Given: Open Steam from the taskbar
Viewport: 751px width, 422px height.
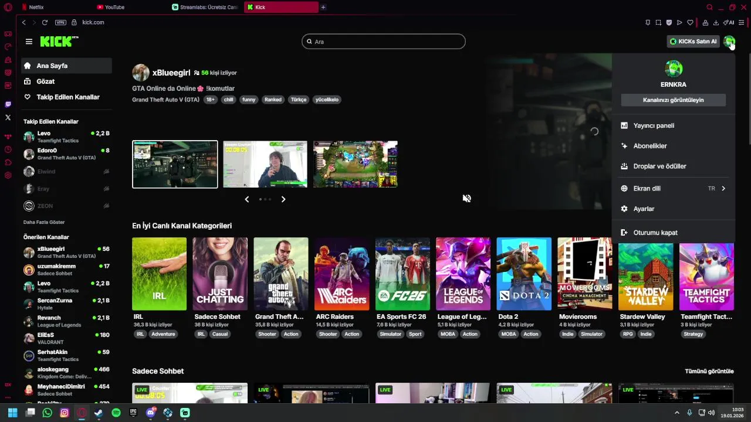Looking at the screenshot, I should (x=99, y=413).
